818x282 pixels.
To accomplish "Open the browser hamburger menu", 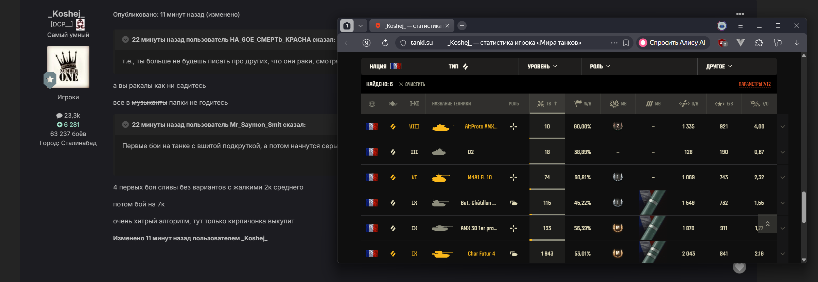I will pyautogui.click(x=740, y=26).
